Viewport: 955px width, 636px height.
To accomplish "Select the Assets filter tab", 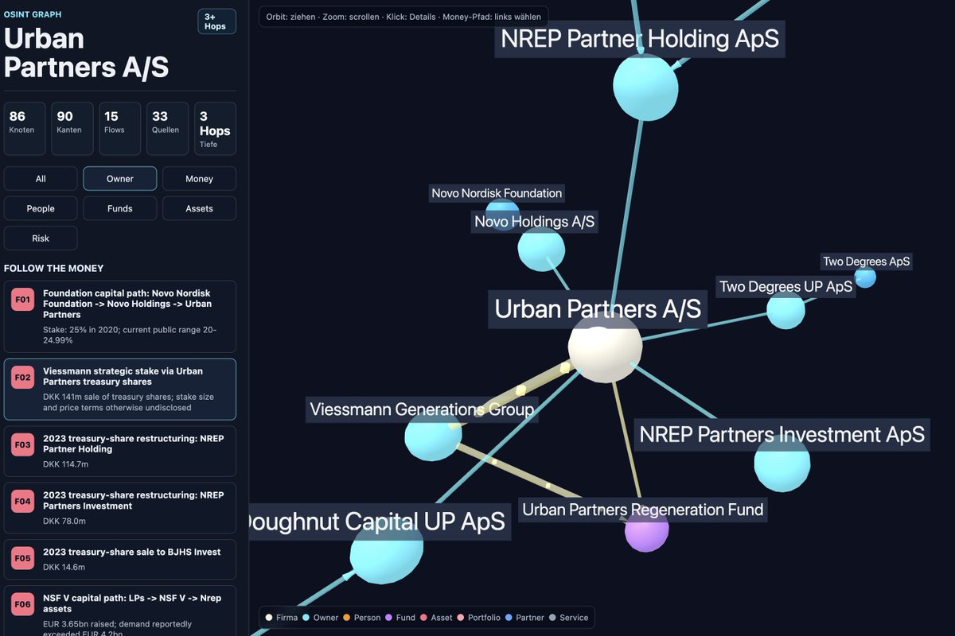I will coord(199,208).
